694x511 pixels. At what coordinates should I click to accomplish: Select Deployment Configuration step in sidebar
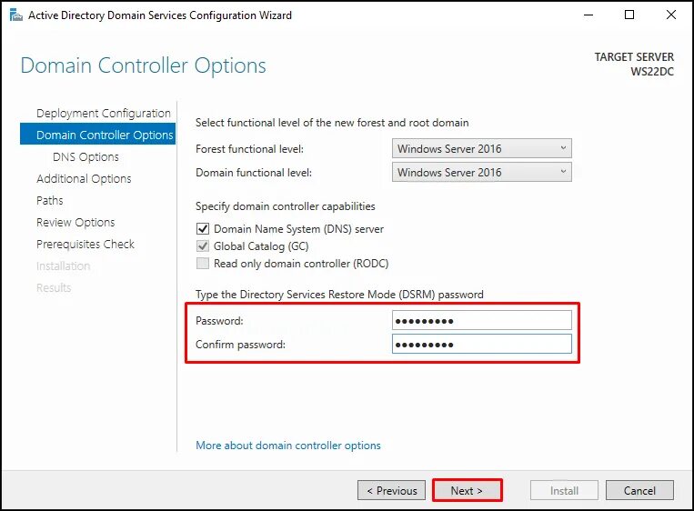[103, 114]
